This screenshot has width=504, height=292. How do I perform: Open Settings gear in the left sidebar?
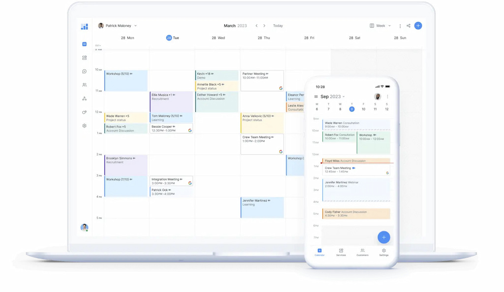(x=84, y=126)
